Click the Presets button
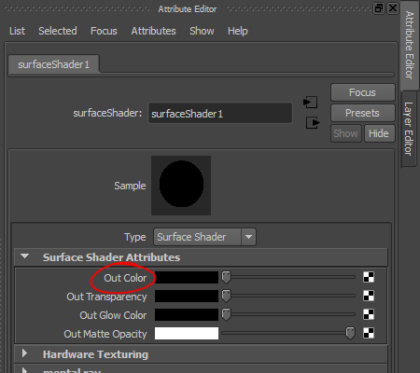 pyautogui.click(x=363, y=113)
